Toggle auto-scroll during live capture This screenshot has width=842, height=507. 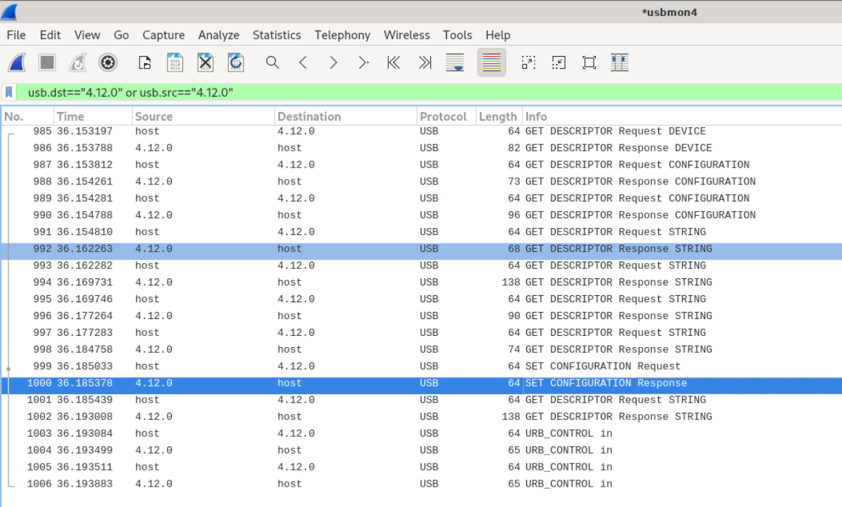(455, 63)
